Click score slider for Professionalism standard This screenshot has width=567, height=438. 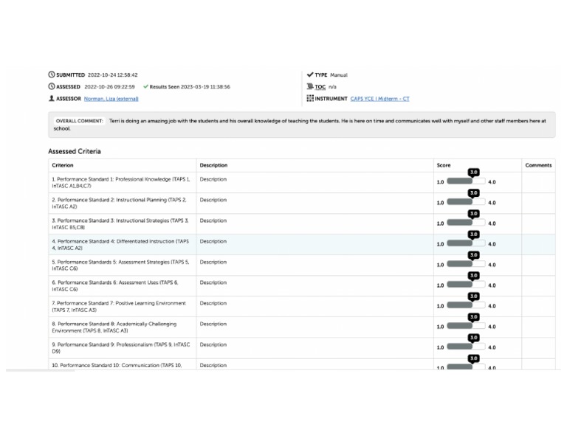tap(460, 347)
